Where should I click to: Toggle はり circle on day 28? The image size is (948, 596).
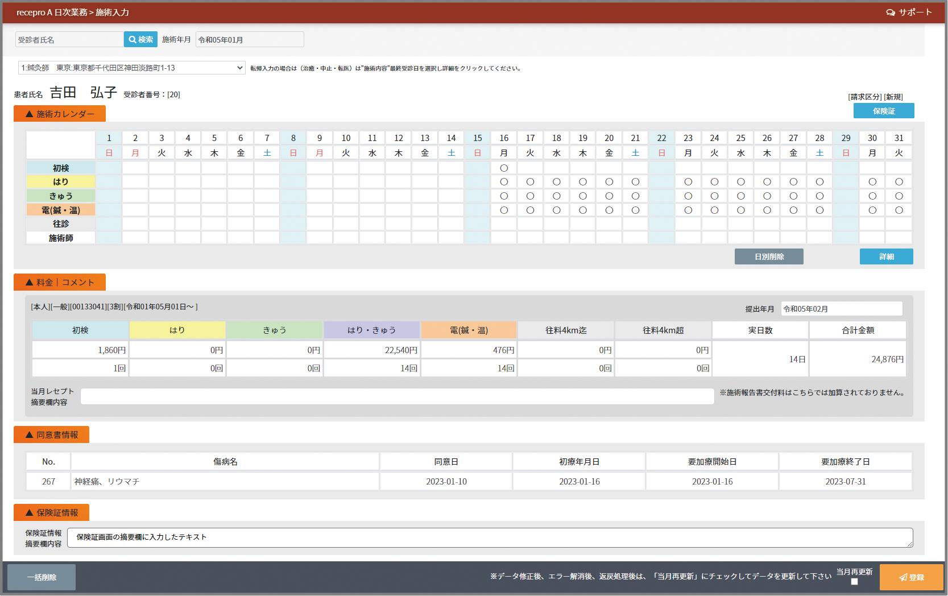coord(819,182)
